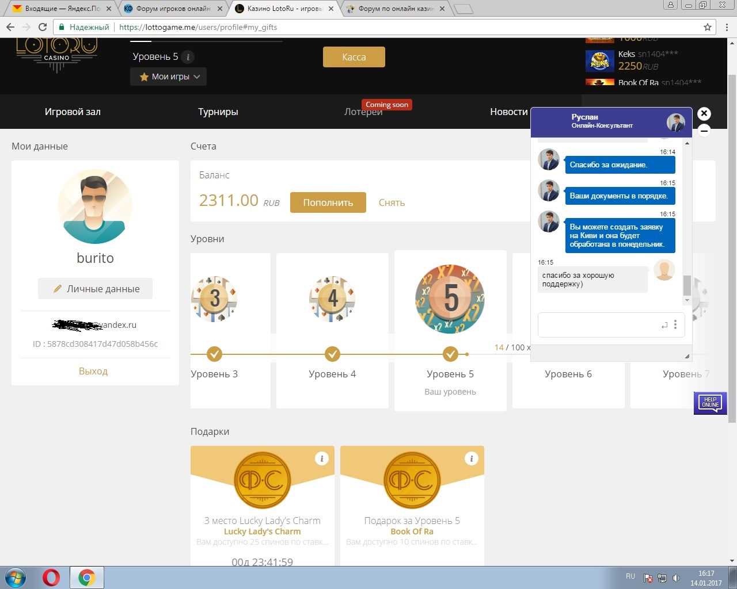The height and width of the screenshot is (589, 737).
Task: Click info icon on Book Of Ra gift
Action: pyautogui.click(x=472, y=458)
